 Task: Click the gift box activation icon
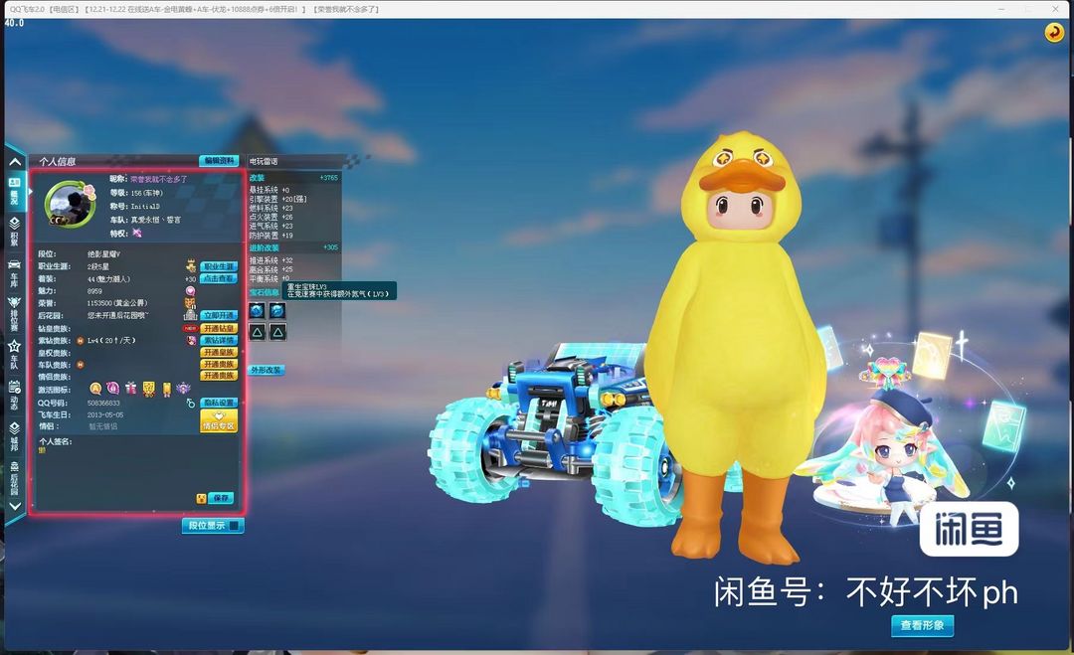click(x=131, y=389)
